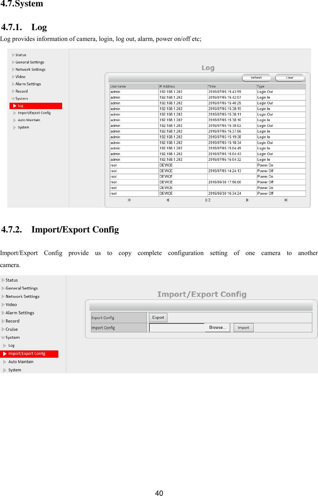Open the Video settings menu
Image resolution: width=318 pixels, height=496 pixels.
(x=20, y=76)
